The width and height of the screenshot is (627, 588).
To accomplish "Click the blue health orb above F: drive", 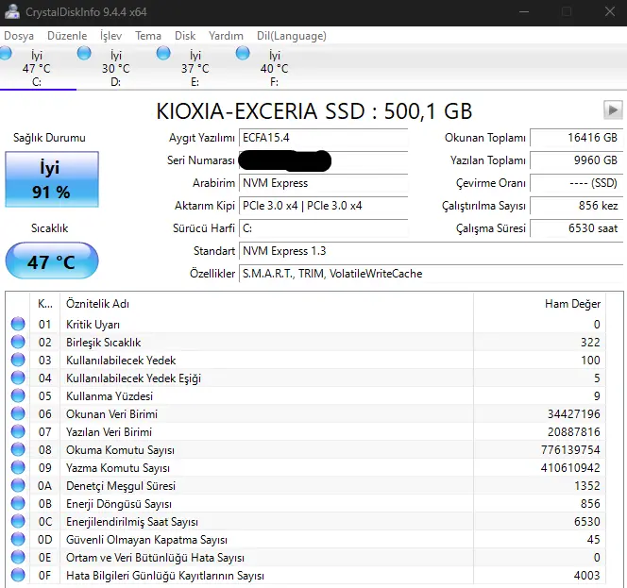I will coord(243,53).
